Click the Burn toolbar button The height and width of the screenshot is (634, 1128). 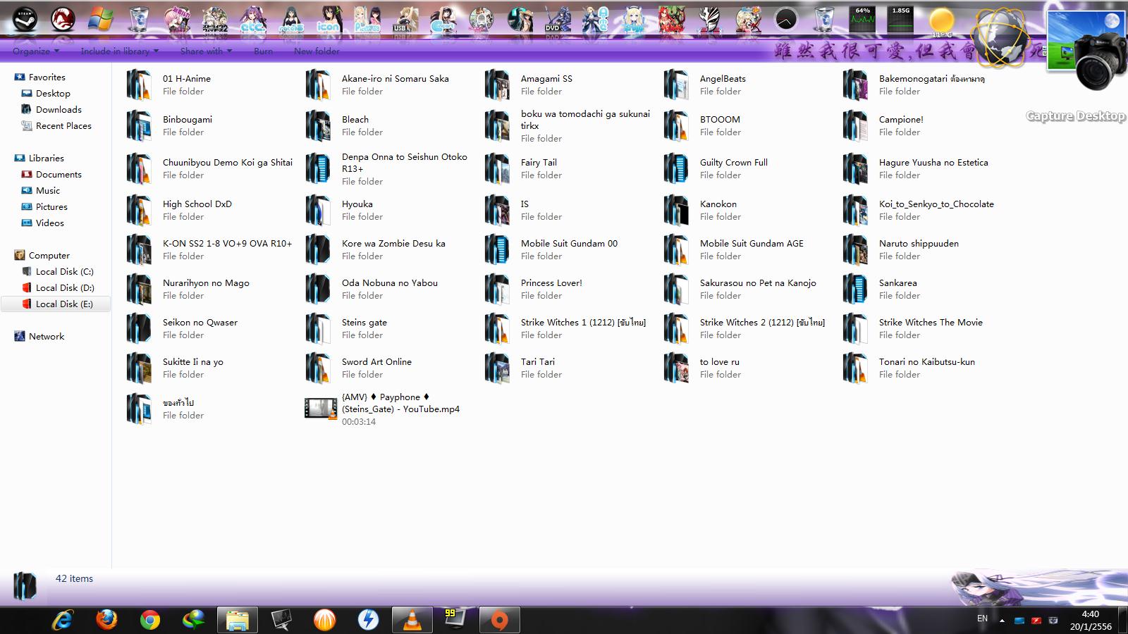[263, 51]
